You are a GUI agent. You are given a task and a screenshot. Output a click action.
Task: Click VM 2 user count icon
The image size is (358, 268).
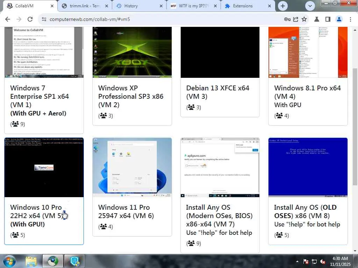[x=103, y=116]
